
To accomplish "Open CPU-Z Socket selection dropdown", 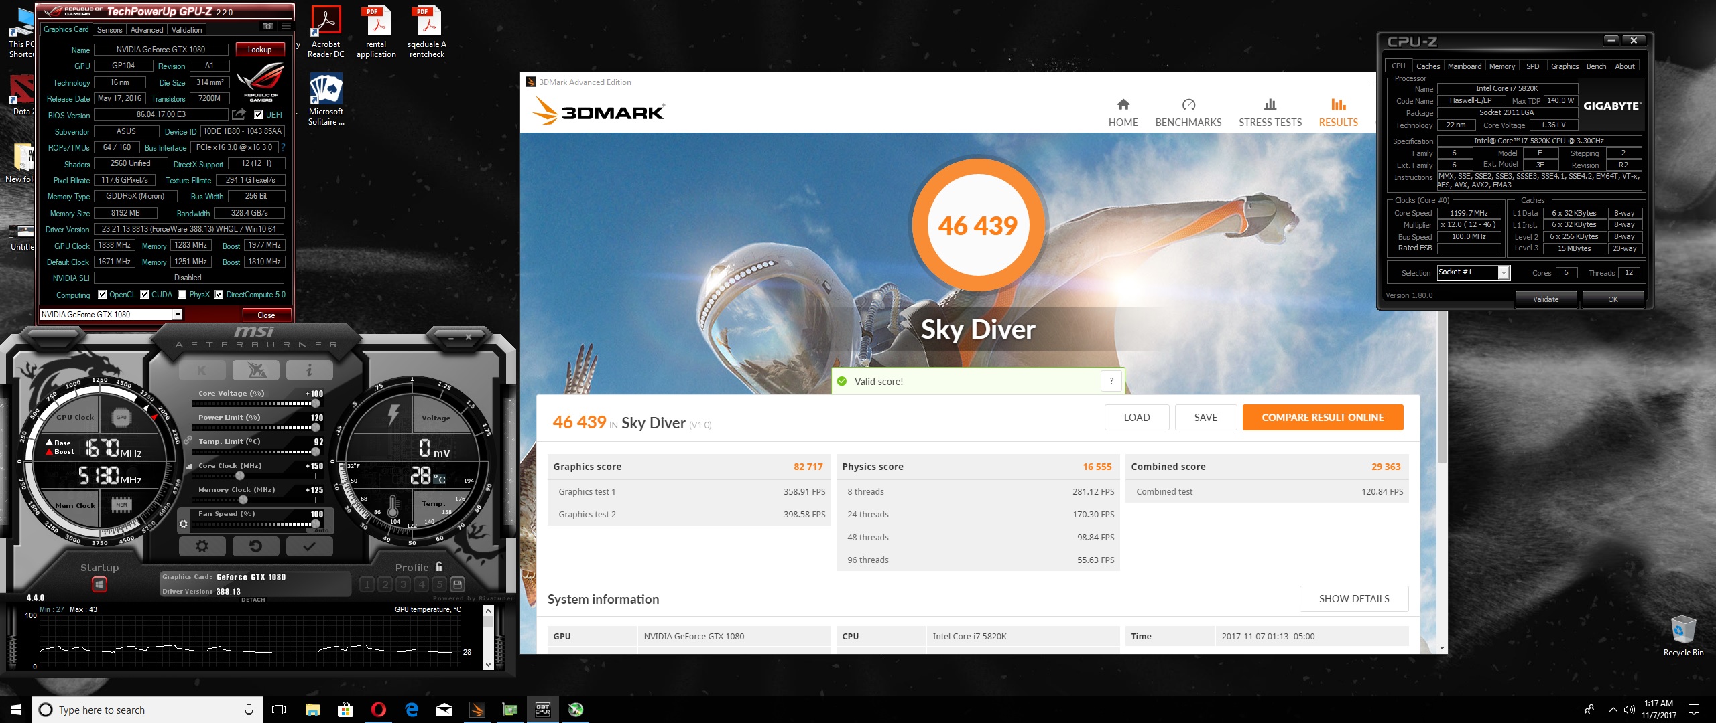I will [1473, 272].
